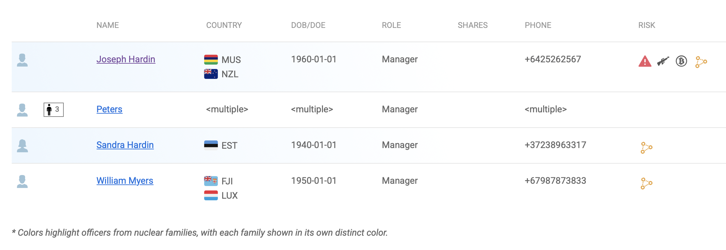Click the Mauritius flag next to MUS

click(211, 60)
